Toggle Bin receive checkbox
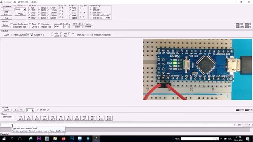 coord(70,34)
